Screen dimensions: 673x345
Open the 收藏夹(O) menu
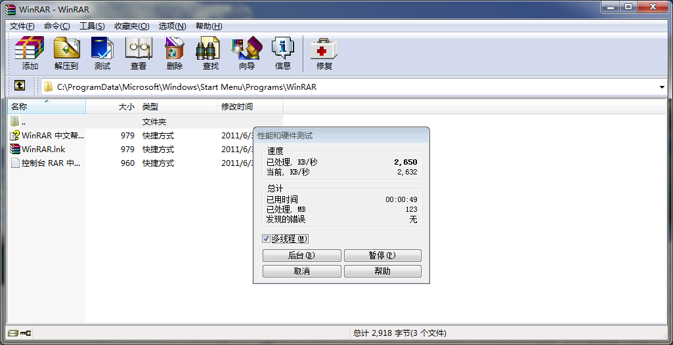click(x=132, y=26)
